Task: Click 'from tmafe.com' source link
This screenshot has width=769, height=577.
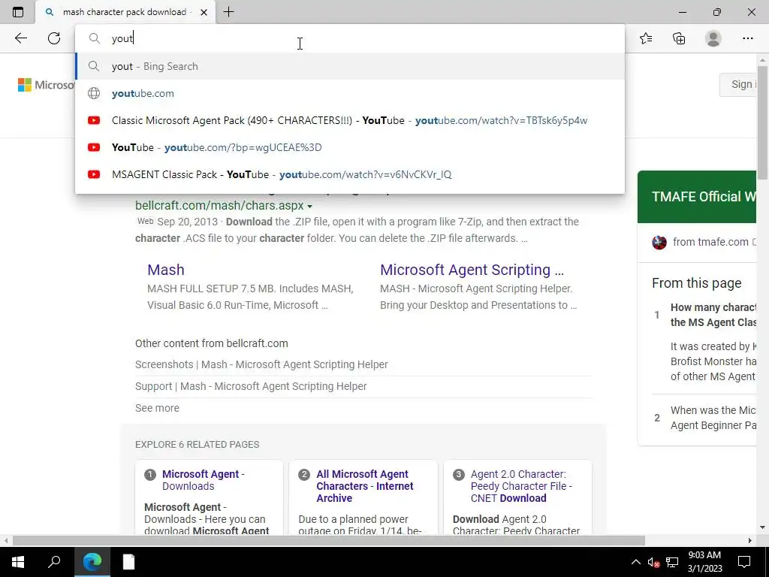Action: (710, 242)
